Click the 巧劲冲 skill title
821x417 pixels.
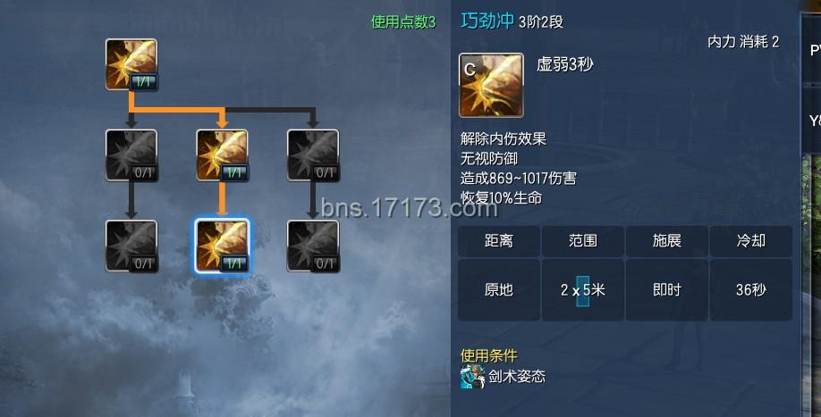tap(487, 21)
